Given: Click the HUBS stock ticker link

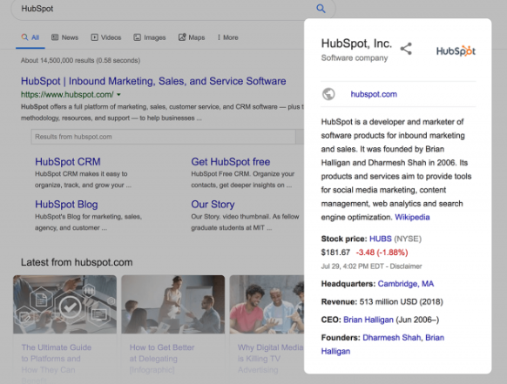Looking at the screenshot, I should (x=380, y=239).
